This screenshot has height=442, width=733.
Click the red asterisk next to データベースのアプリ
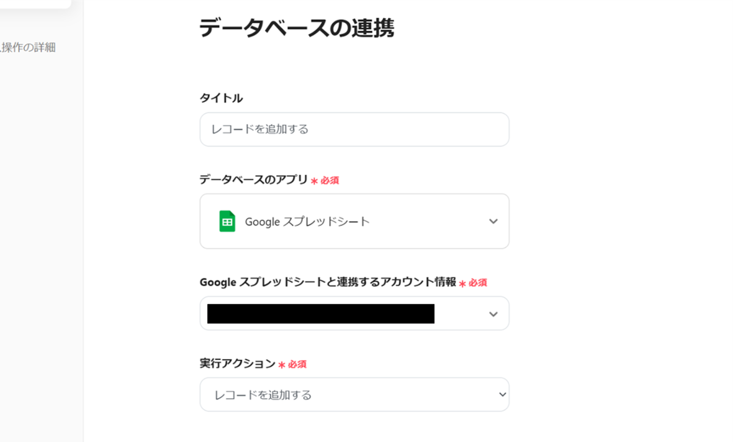(x=314, y=181)
